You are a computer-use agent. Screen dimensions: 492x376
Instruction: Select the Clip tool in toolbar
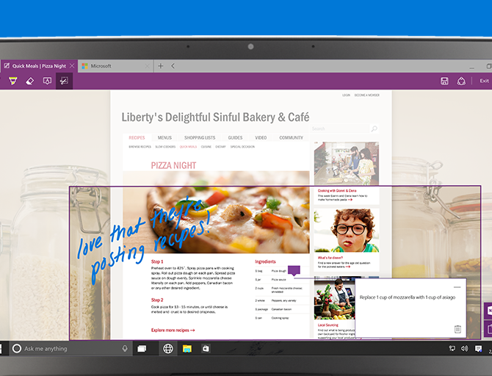pos(64,81)
